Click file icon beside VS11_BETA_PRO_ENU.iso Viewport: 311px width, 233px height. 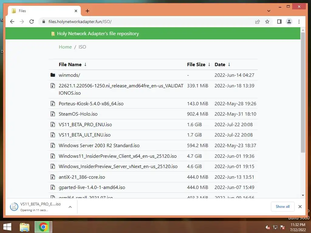tap(53, 124)
